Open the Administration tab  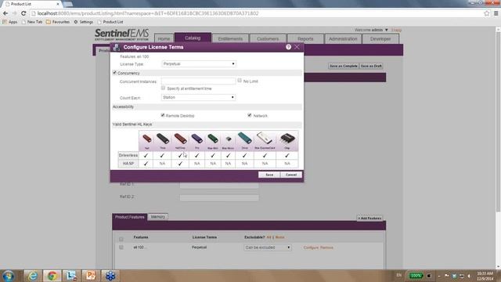pyautogui.click(x=343, y=38)
